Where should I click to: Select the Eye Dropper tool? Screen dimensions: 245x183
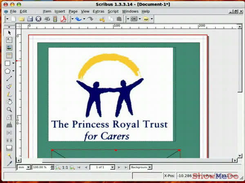point(9,163)
